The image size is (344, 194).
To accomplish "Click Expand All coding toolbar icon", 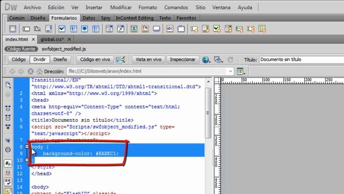I will tap(8, 127).
